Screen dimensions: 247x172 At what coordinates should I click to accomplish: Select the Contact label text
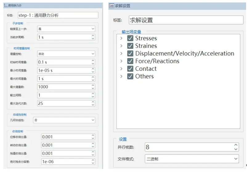coord(146,69)
